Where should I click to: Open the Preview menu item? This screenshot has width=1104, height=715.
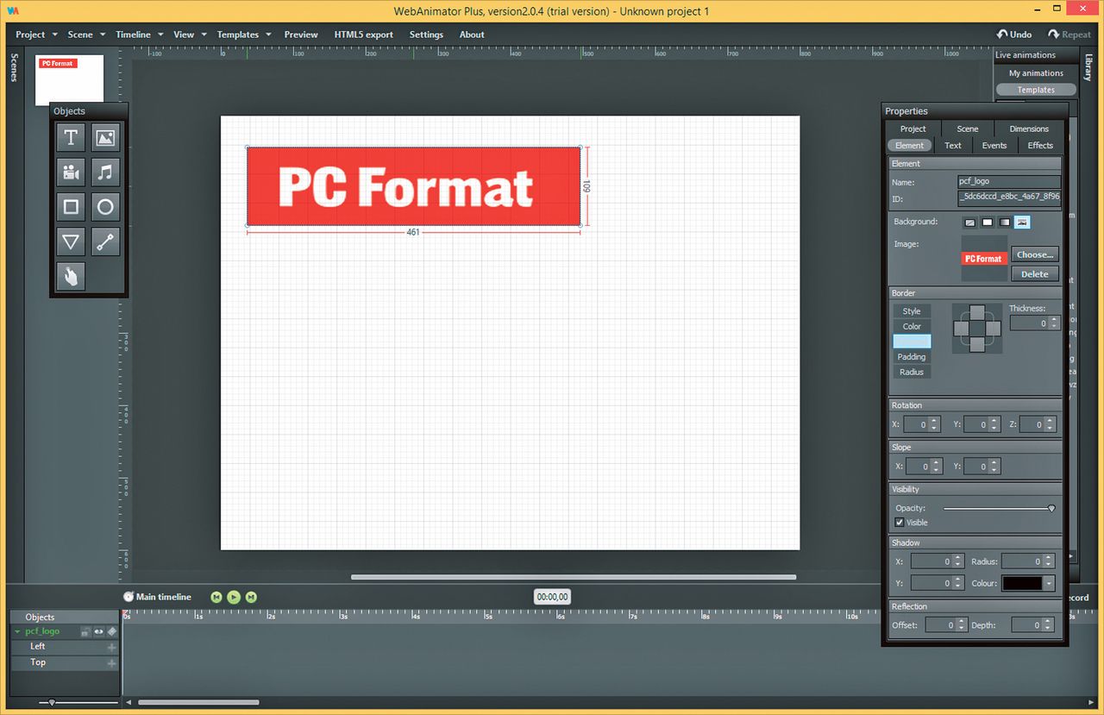pos(301,34)
